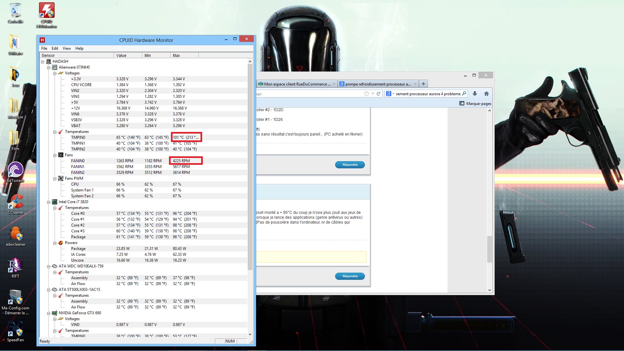Collapse the Fans PWM group

[x=55, y=178]
